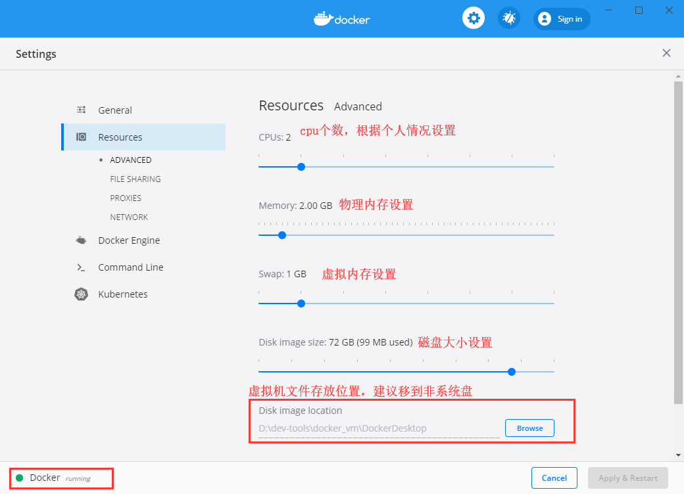The width and height of the screenshot is (684, 494).
Task: Click the Settings title text
Action: [36, 54]
